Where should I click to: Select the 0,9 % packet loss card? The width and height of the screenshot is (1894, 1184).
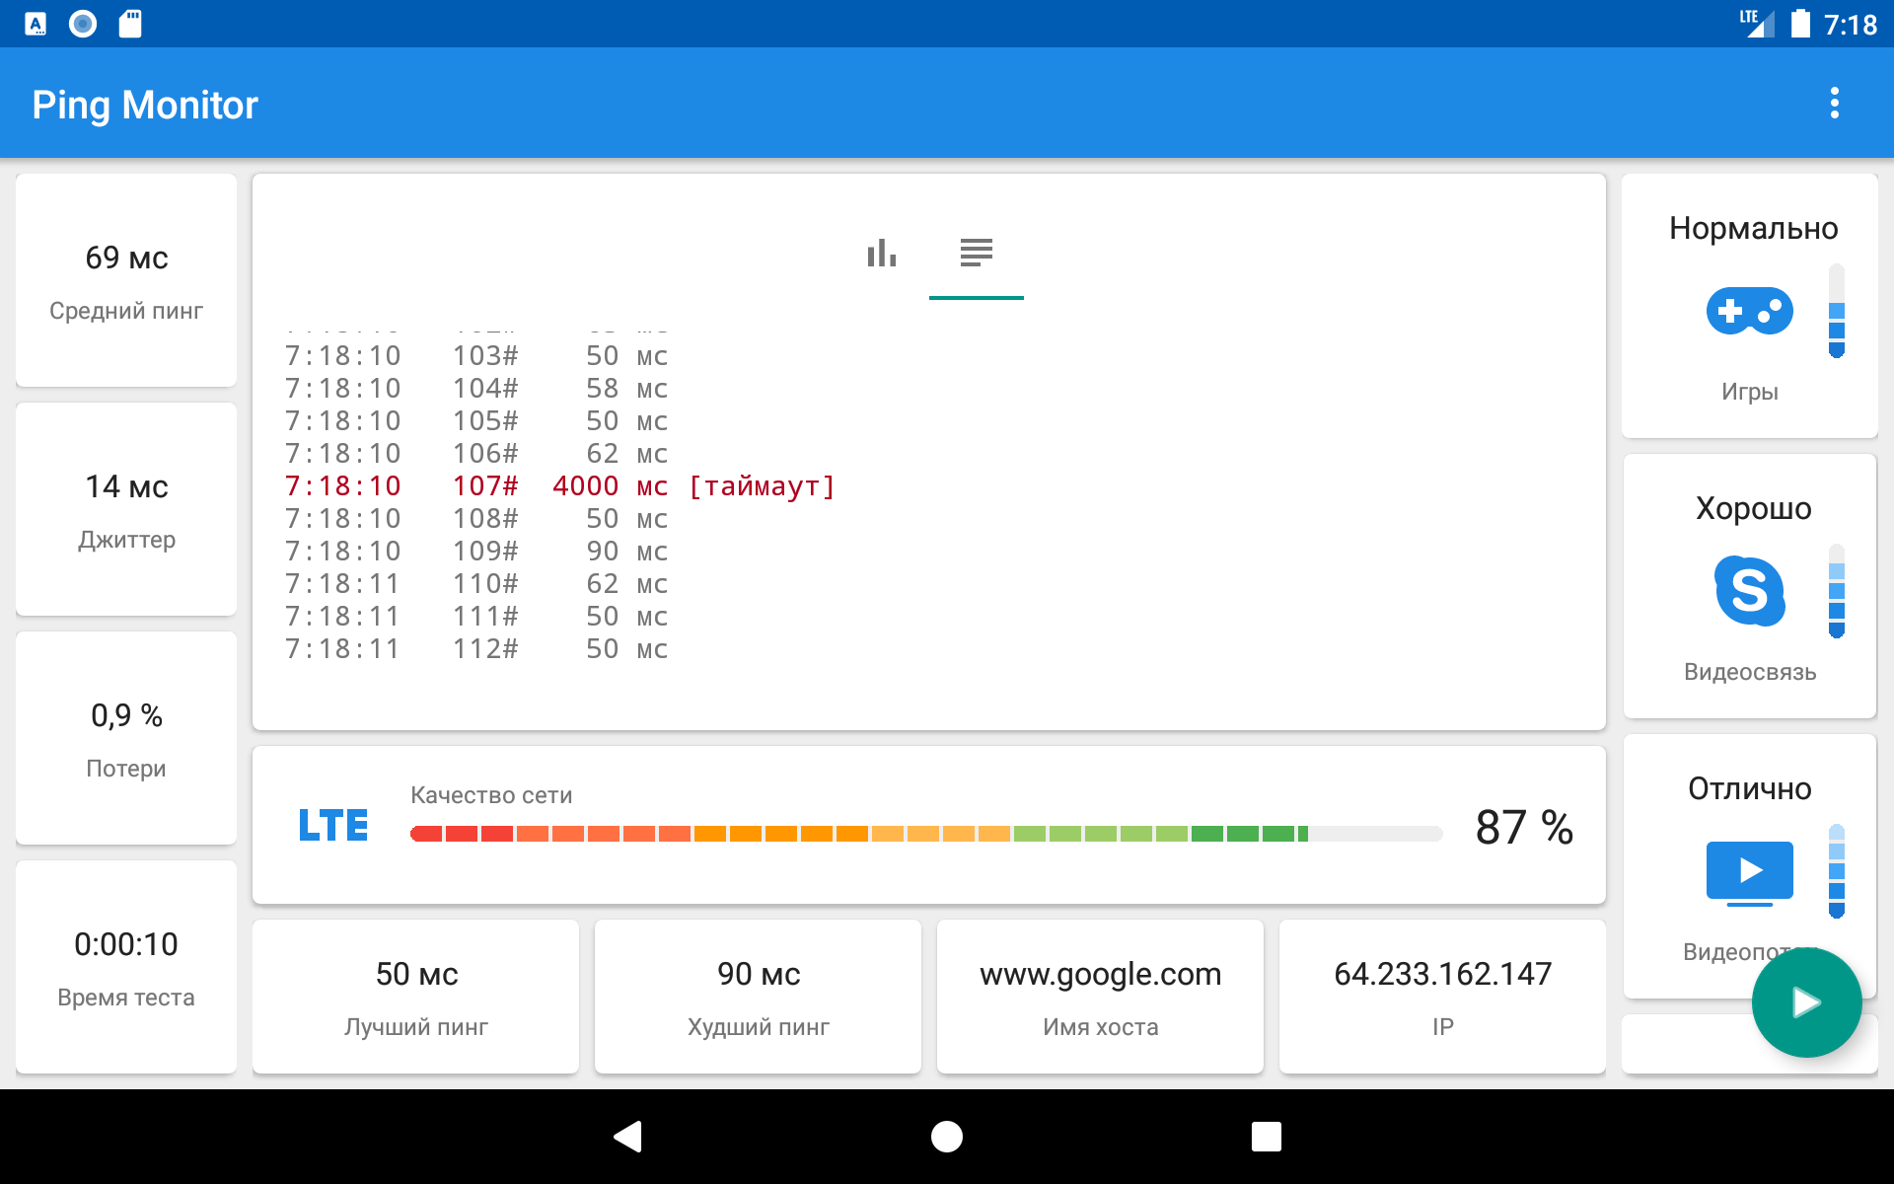click(126, 738)
